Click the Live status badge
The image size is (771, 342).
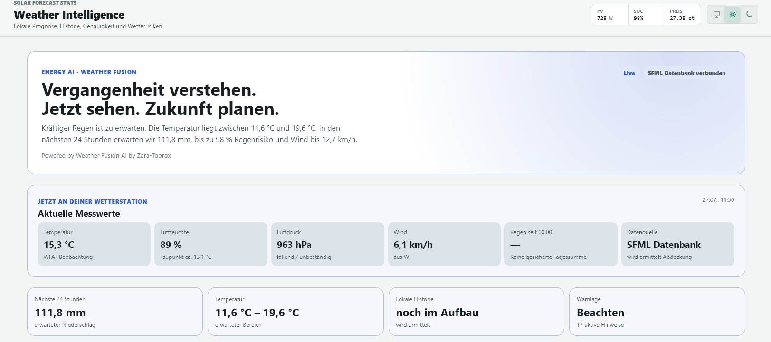point(629,73)
